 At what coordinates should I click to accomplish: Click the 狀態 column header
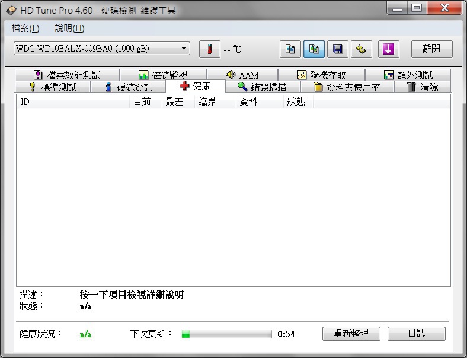click(298, 102)
